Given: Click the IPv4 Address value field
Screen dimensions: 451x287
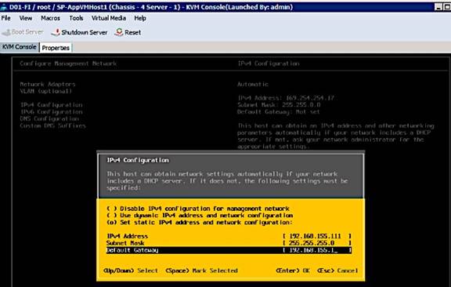Looking at the screenshot, I should 316,236.
